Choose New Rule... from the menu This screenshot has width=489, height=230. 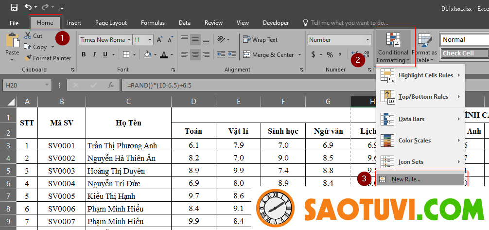pyautogui.click(x=406, y=179)
